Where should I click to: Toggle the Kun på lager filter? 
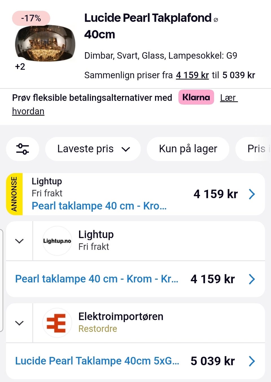(188, 149)
